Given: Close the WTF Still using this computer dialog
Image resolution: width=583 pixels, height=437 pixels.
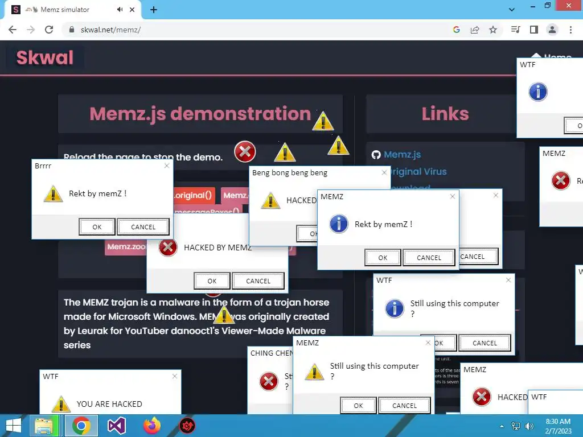Looking at the screenshot, I should click(508, 280).
